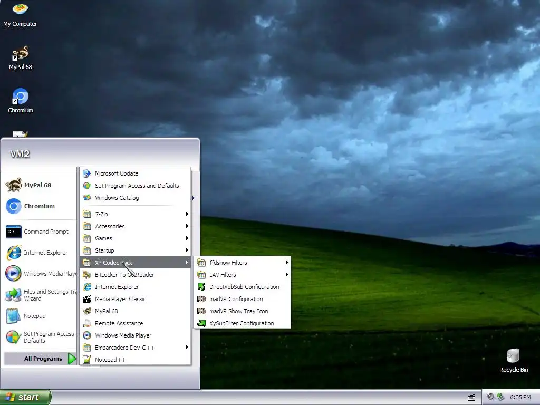Open Command Prompt in Start menu

coord(37,232)
